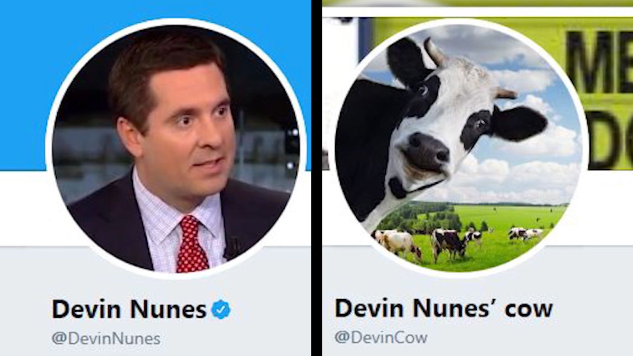Click the gray area right of @DevinCow
This screenshot has height=356, width=633.
pos(530,337)
